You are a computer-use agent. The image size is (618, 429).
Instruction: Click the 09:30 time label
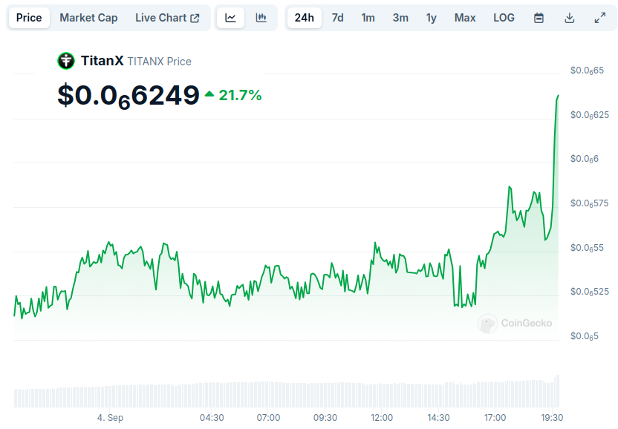[x=325, y=418]
